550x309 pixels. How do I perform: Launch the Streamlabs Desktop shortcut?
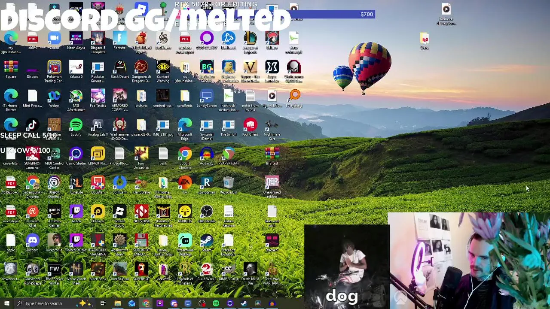click(x=185, y=240)
